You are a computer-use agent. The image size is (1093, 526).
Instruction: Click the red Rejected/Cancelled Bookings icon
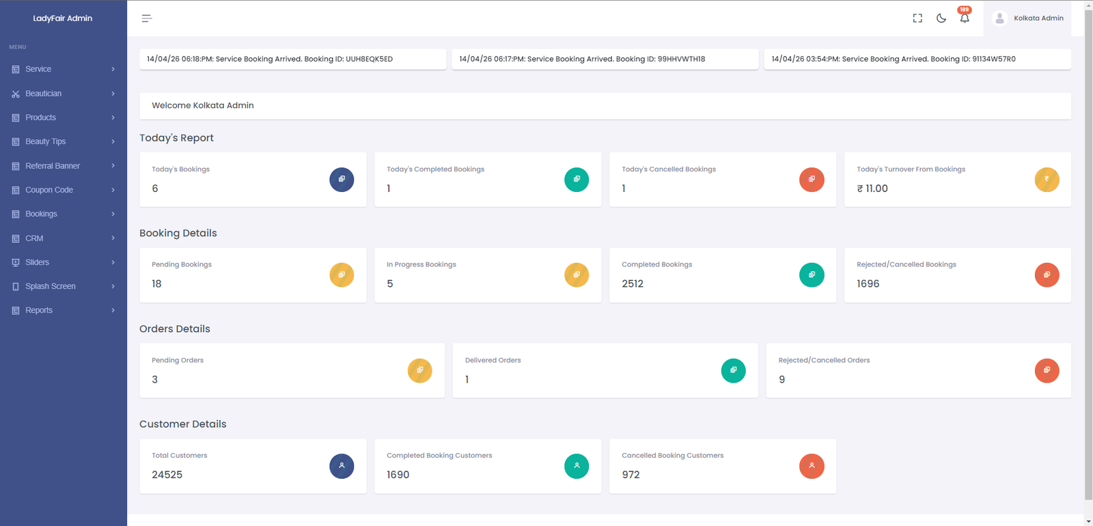(x=1047, y=275)
